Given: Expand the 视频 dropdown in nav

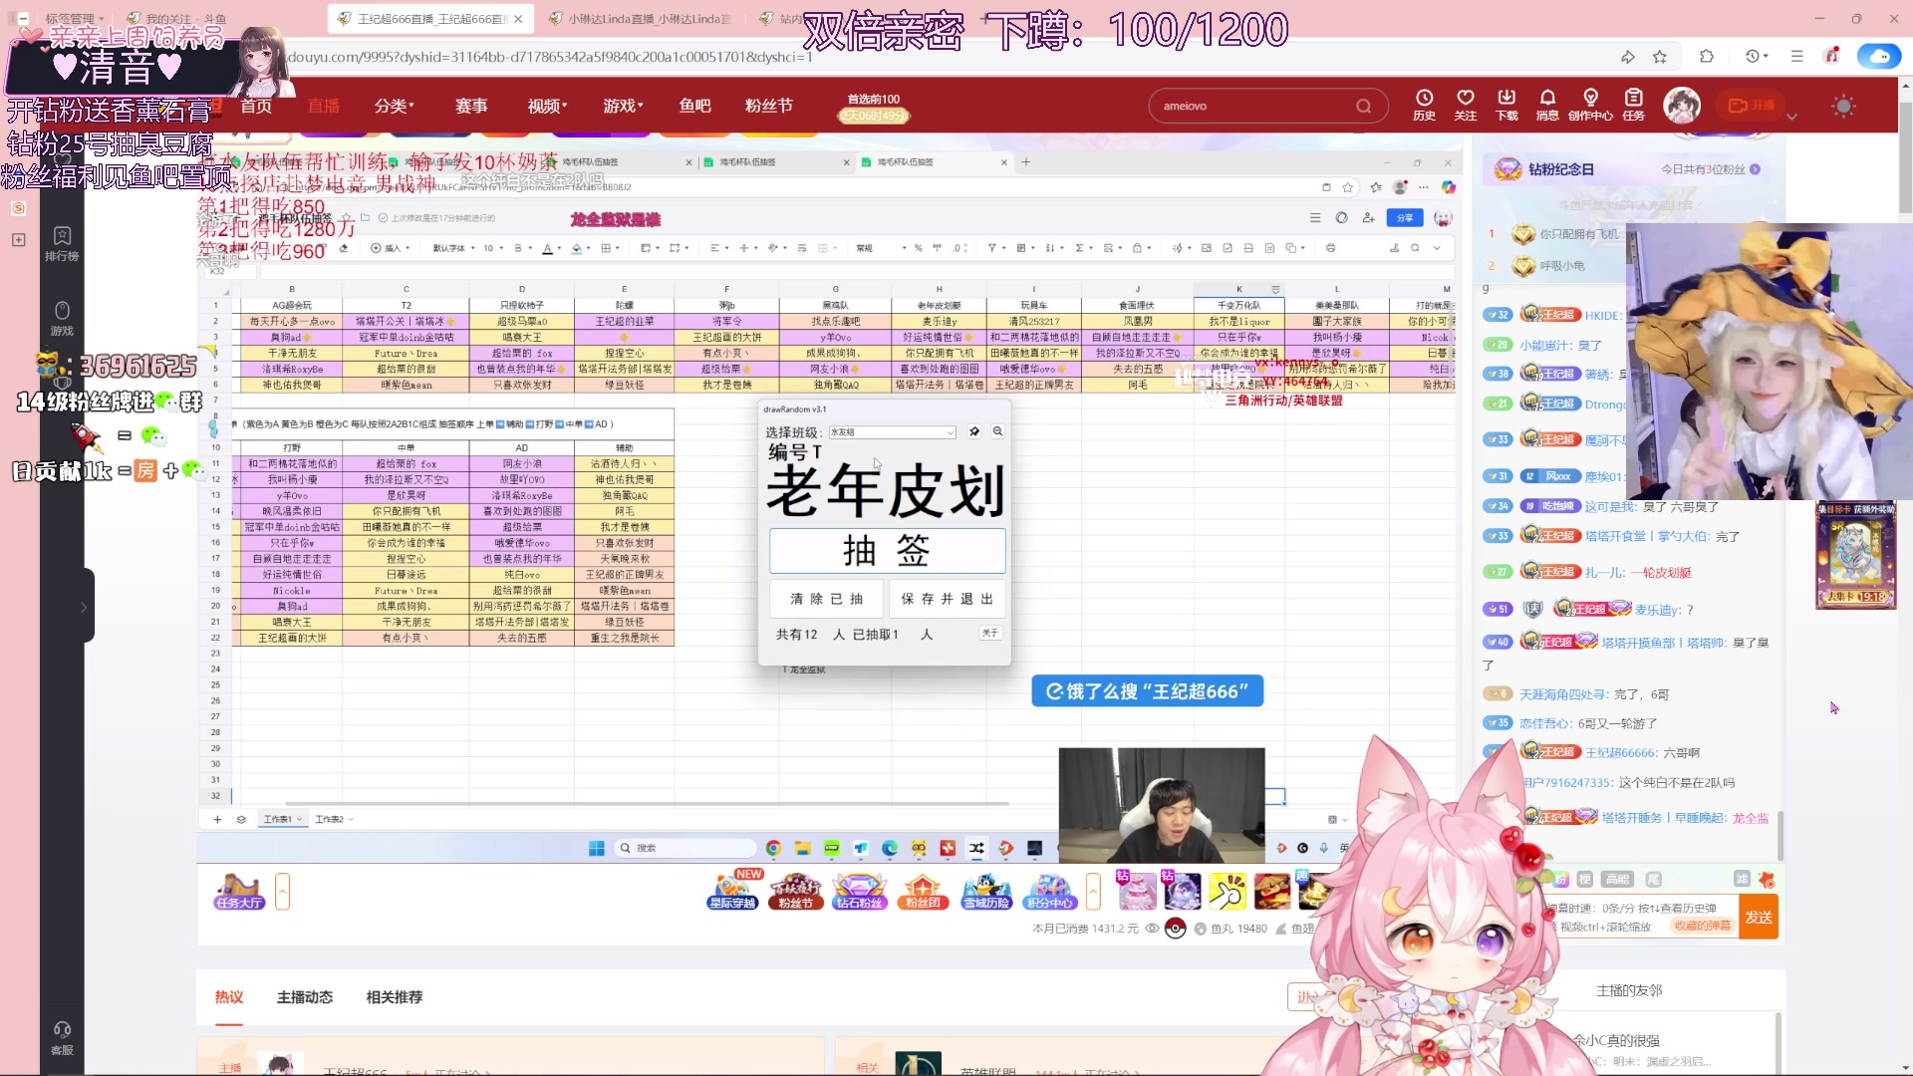Looking at the screenshot, I should point(548,106).
